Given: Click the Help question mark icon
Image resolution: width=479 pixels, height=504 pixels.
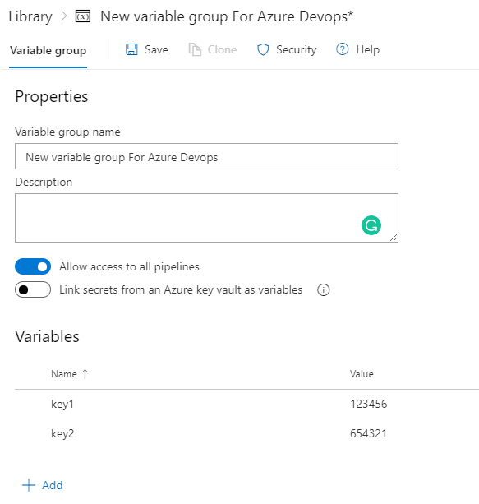Looking at the screenshot, I should tap(342, 49).
